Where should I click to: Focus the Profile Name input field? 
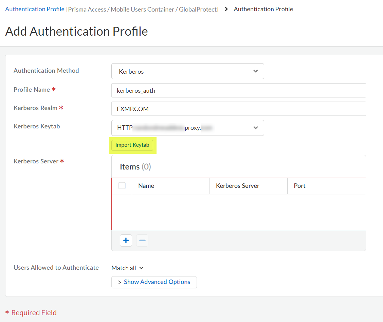click(238, 90)
